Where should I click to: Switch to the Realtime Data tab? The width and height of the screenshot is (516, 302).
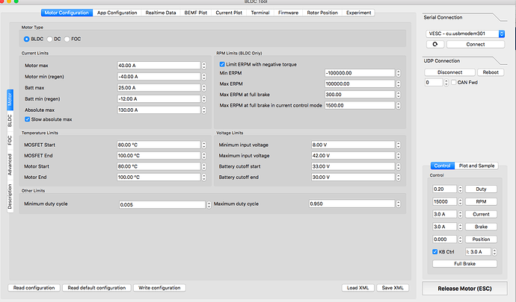(162, 13)
